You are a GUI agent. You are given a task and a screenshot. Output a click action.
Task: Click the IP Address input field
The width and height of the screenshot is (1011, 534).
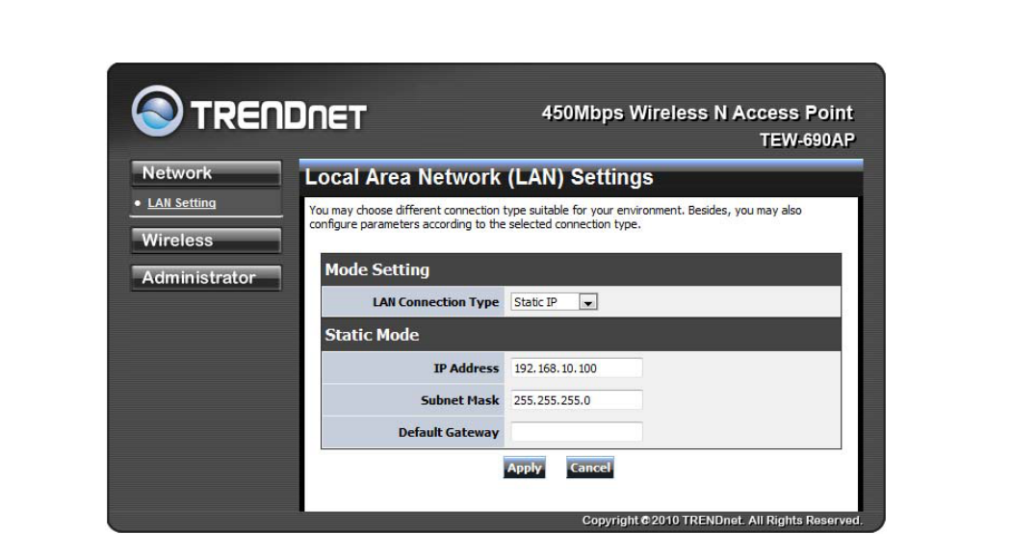pos(577,368)
